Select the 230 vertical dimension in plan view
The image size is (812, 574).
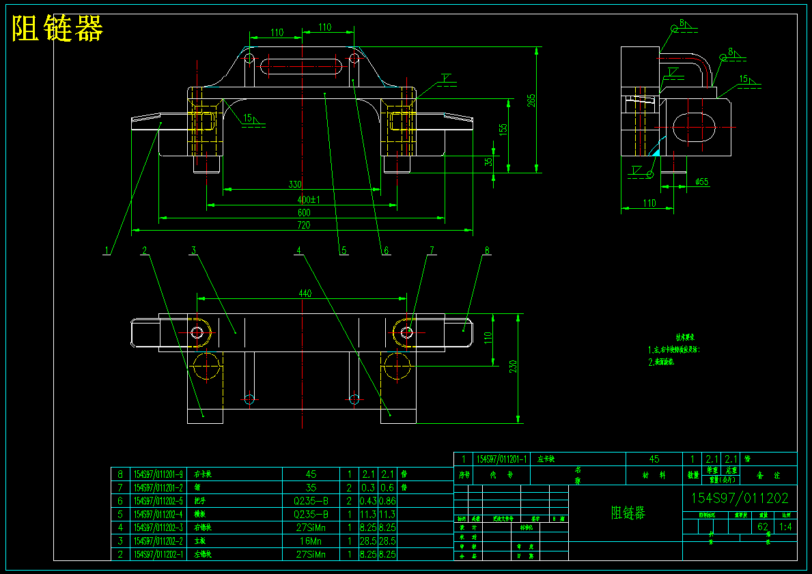click(513, 367)
